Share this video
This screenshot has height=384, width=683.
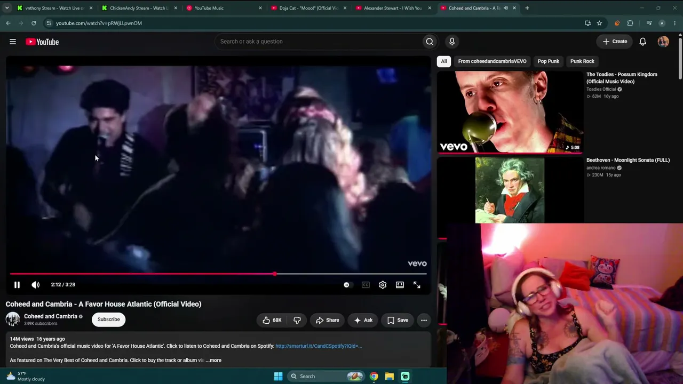(x=327, y=320)
